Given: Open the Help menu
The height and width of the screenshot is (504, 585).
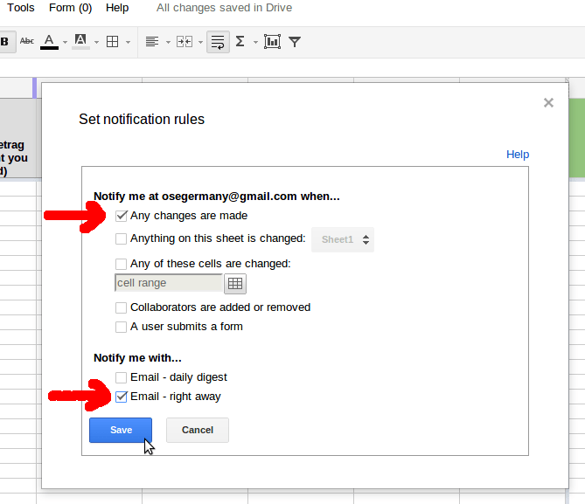Looking at the screenshot, I should [117, 8].
